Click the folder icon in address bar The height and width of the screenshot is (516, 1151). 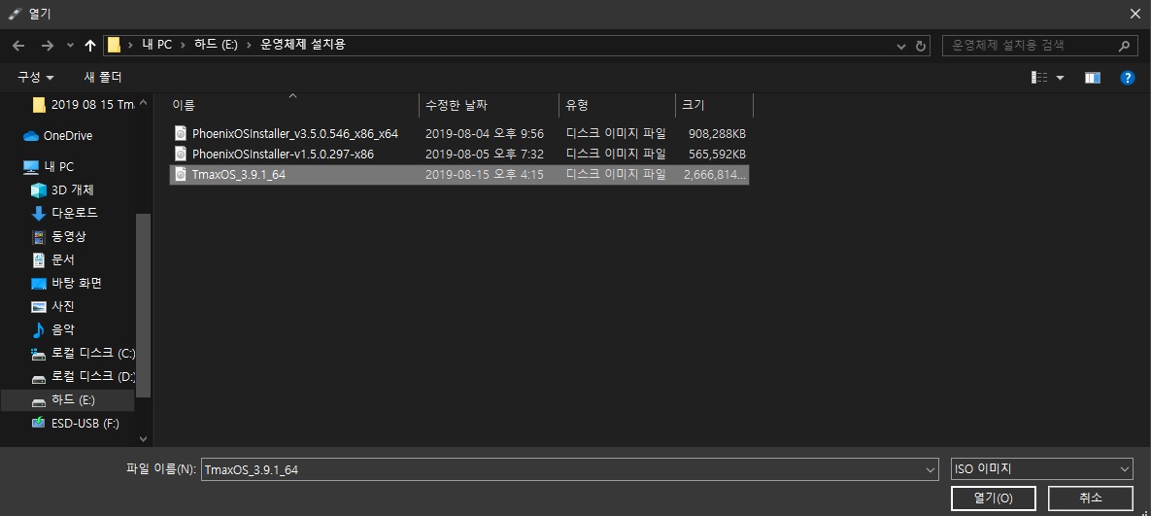click(x=114, y=45)
